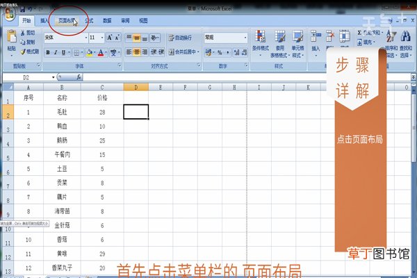Screen dimensions: 417x278
Task: Click the Sort and Filter (排序和筛选) icon
Action: 391,36
